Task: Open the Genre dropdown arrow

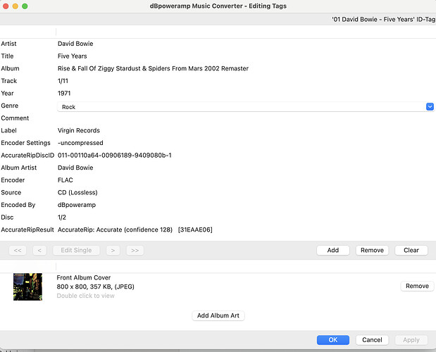Action: (x=430, y=107)
